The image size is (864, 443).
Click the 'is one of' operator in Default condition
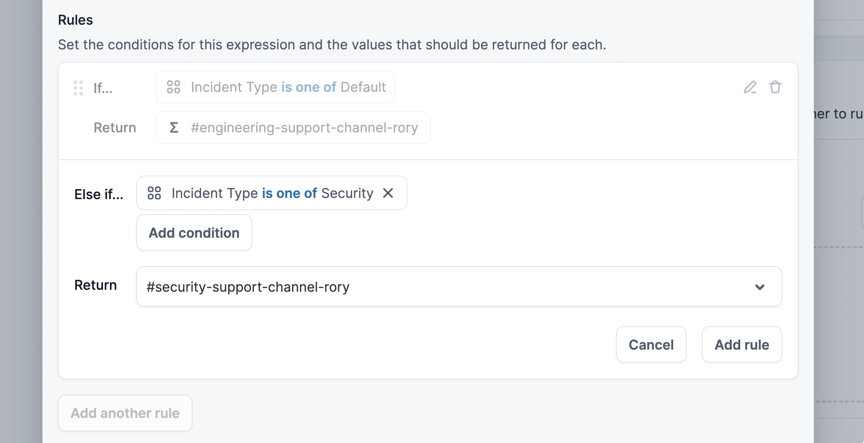(309, 87)
